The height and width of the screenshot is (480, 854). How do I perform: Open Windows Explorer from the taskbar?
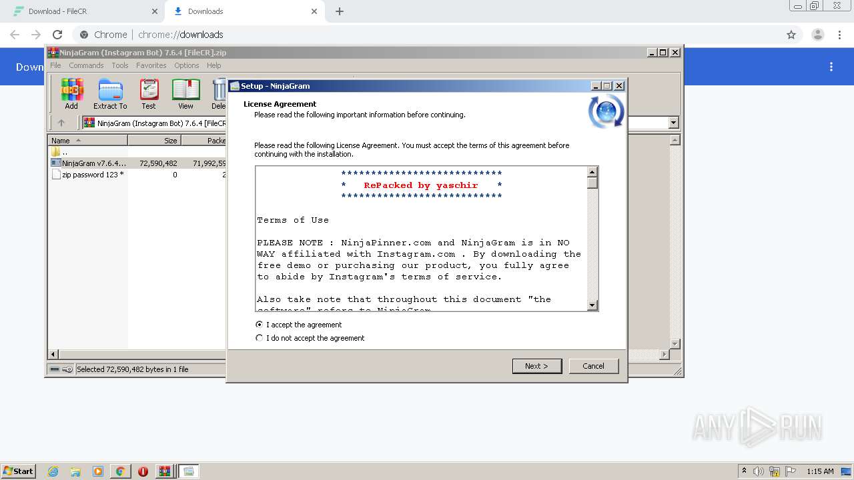[75, 471]
